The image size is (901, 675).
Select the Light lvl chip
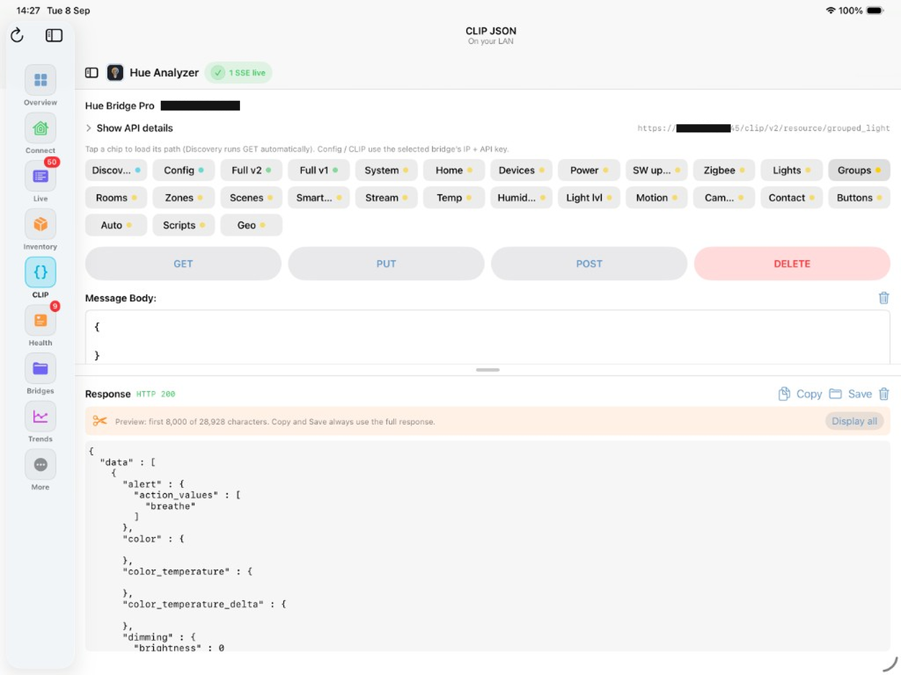click(589, 198)
